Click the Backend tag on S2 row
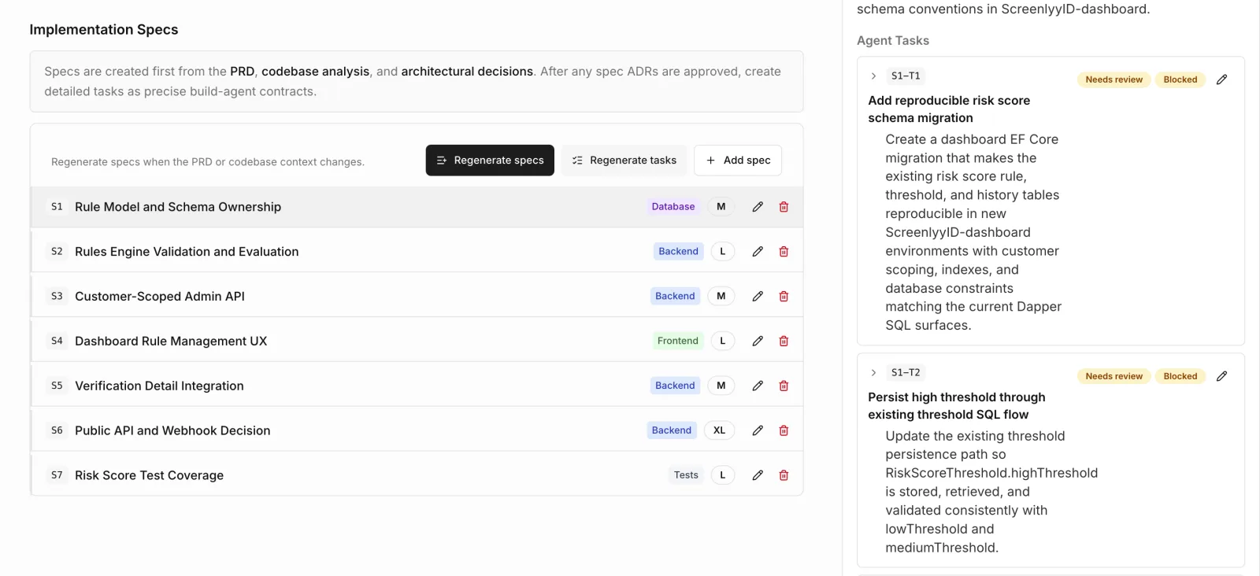Viewport: 1260px width, 576px height. click(x=679, y=252)
